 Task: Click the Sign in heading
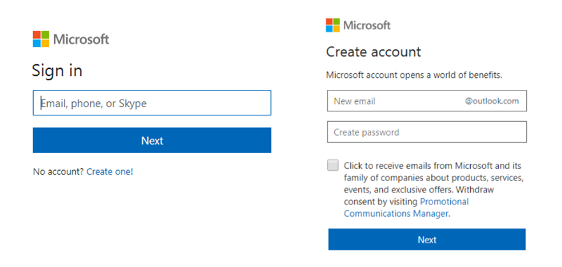click(x=57, y=71)
